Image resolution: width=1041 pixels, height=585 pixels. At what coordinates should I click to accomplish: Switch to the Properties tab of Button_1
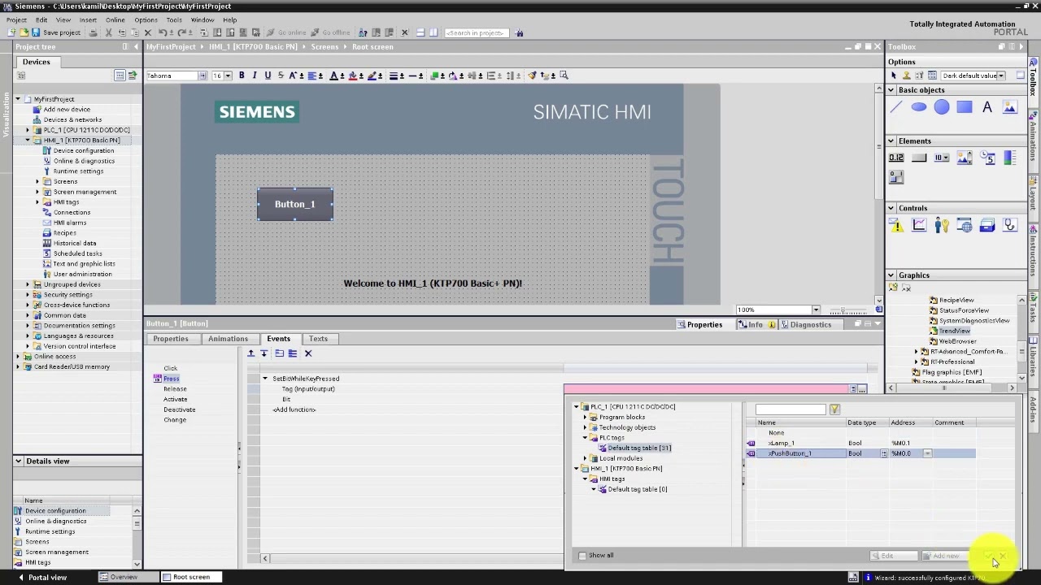point(171,339)
